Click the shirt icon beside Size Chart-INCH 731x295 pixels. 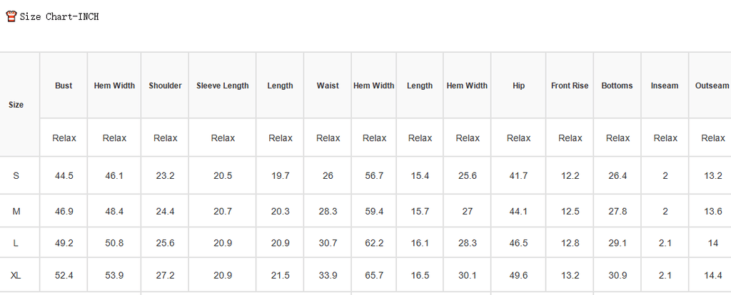coord(11,17)
